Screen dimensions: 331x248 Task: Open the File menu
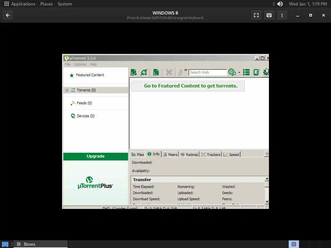pos(68,64)
